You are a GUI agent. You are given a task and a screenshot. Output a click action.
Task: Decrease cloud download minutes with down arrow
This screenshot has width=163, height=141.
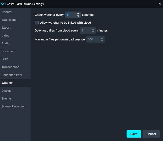point(93,32)
